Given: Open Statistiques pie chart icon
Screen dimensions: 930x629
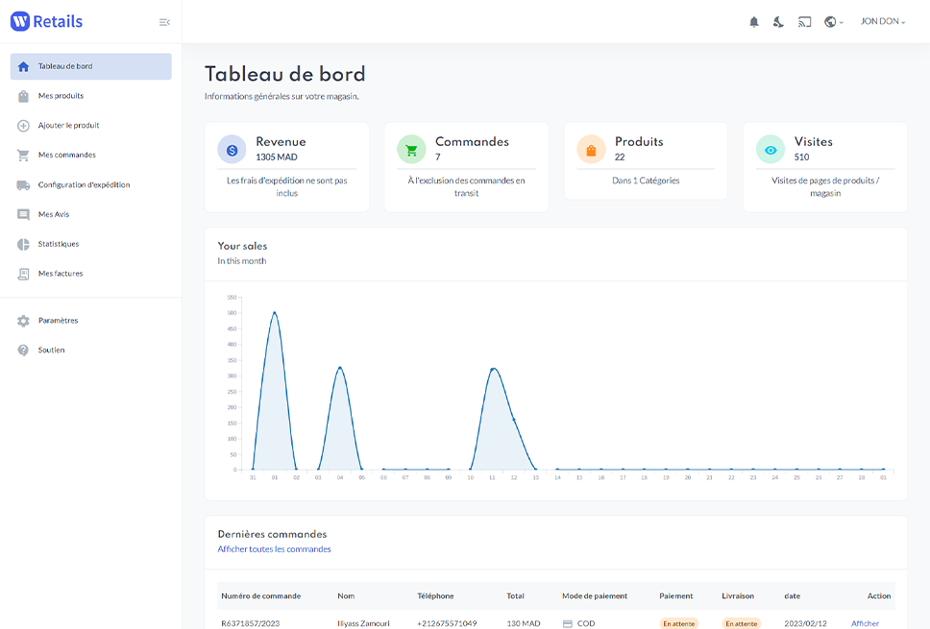Looking at the screenshot, I should tap(23, 244).
